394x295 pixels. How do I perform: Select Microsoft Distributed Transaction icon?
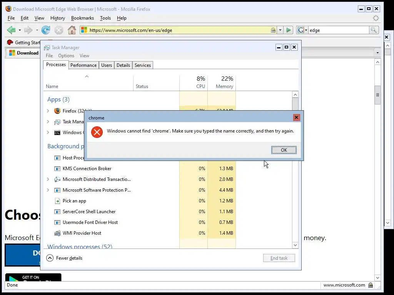click(x=57, y=179)
